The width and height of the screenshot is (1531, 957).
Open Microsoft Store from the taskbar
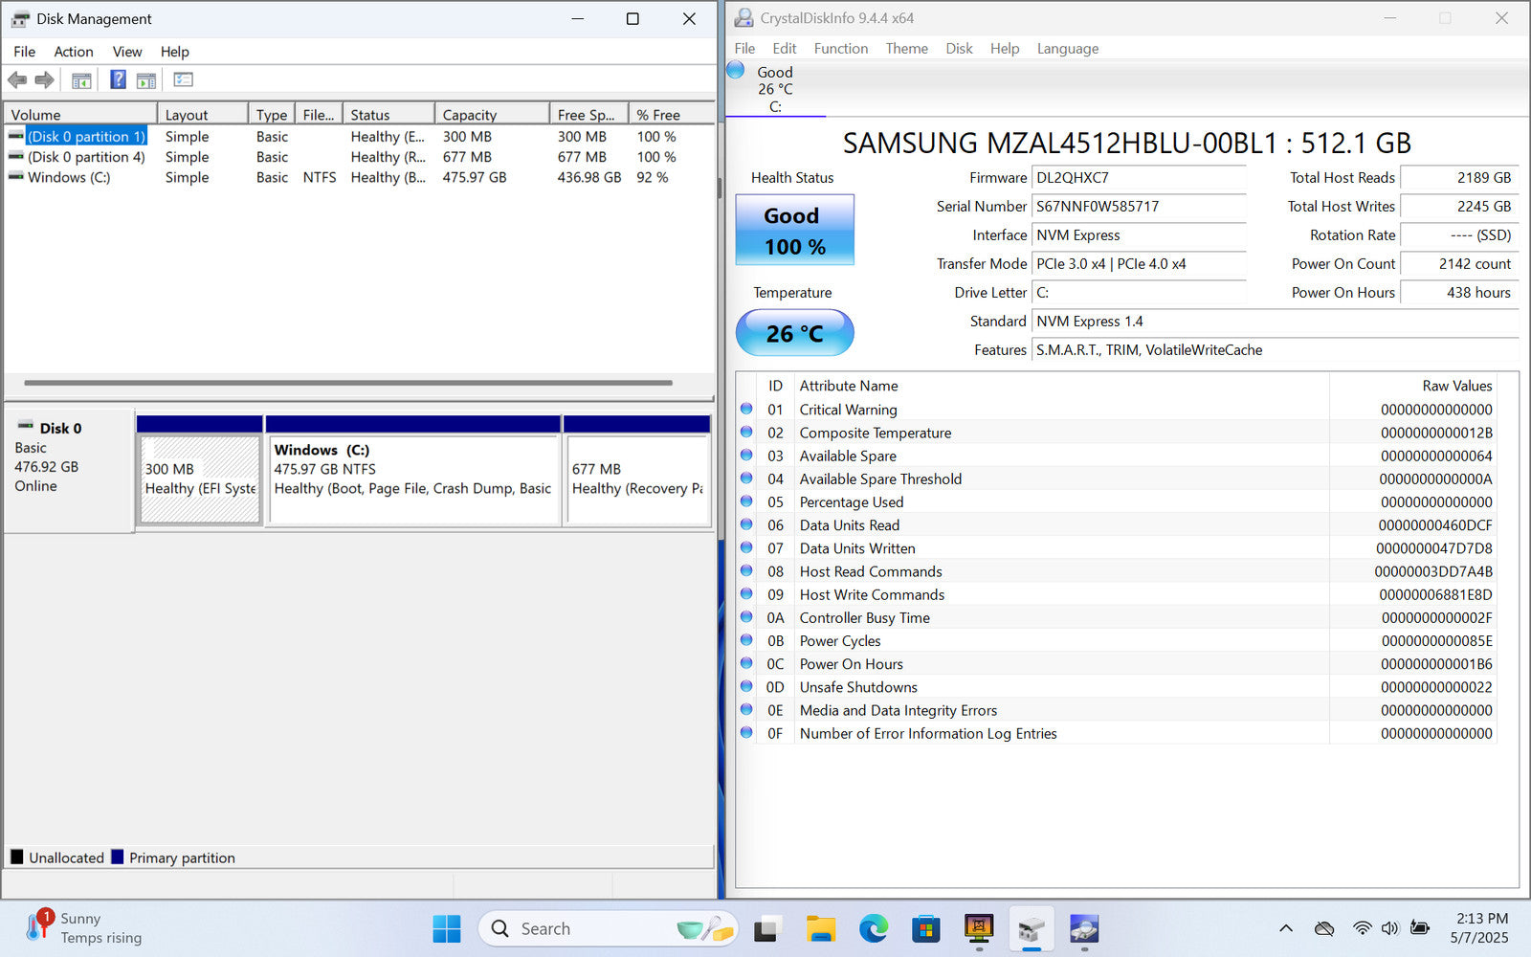(926, 928)
